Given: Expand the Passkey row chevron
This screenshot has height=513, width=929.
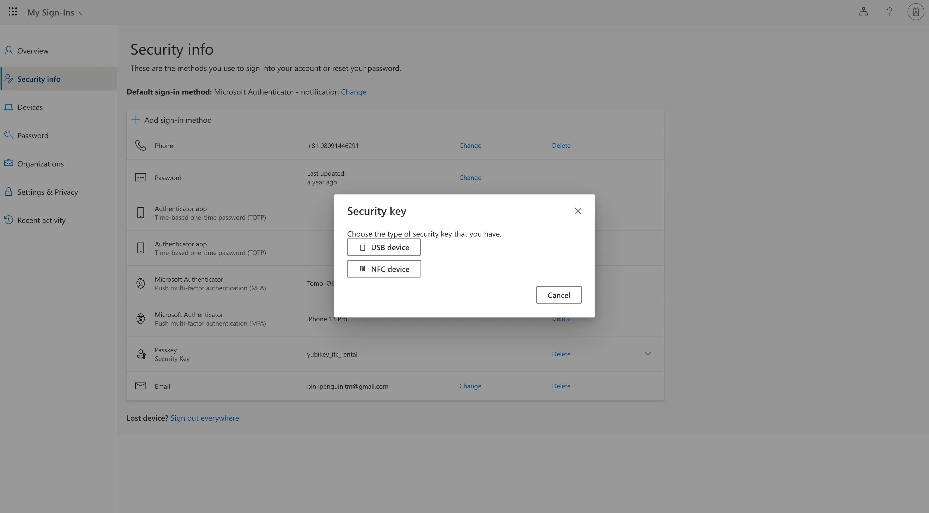Looking at the screenshot, I should pyautogui.click(x=648, y=353).
